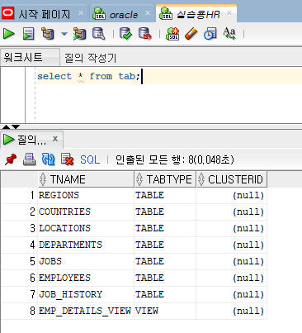Click the splitter collapse-up arrow
This screenshot has width=302, height=333.
(x=6, y=127)
